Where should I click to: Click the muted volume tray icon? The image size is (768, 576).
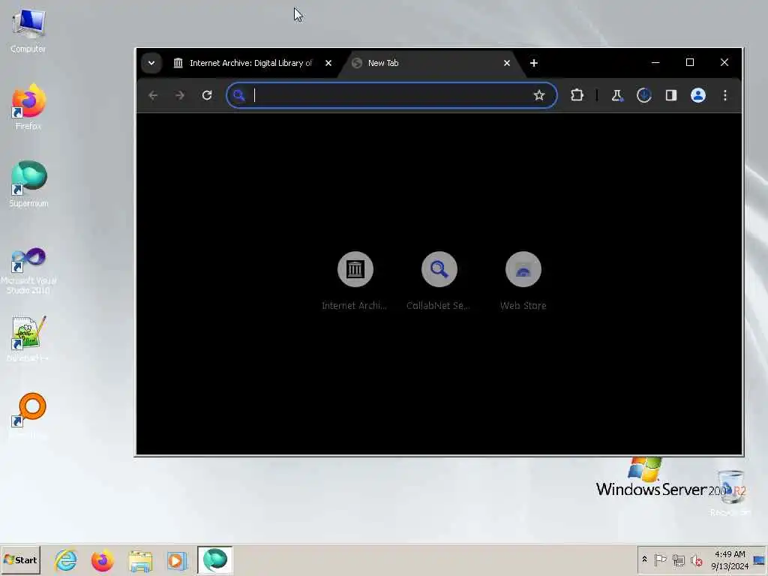click(x=696, y=559)
